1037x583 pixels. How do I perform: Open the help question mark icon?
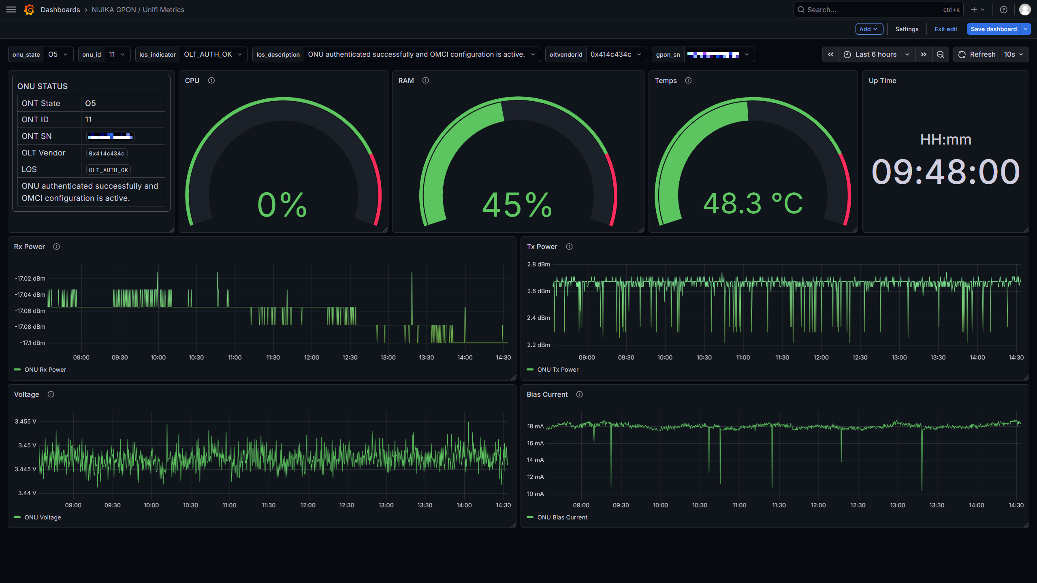point(1003,9)
